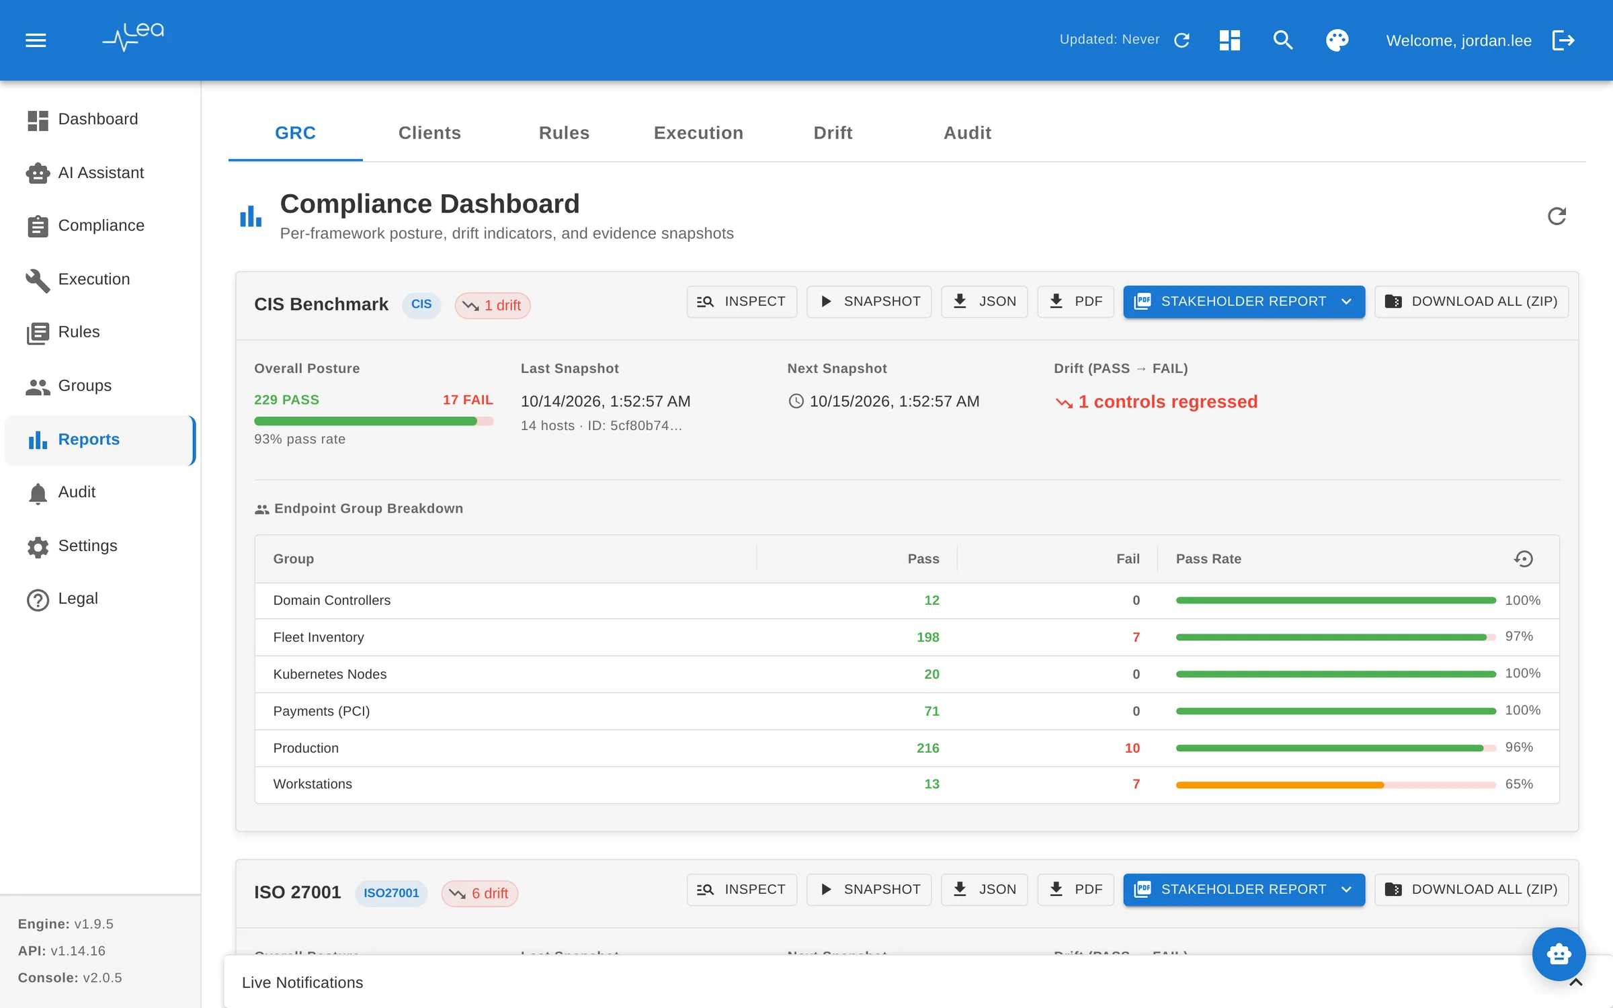This screenshot has height=1008, width=1613.
Task: Click the logout icon beside jordan.lee
Action: (x=1563, y=40)
